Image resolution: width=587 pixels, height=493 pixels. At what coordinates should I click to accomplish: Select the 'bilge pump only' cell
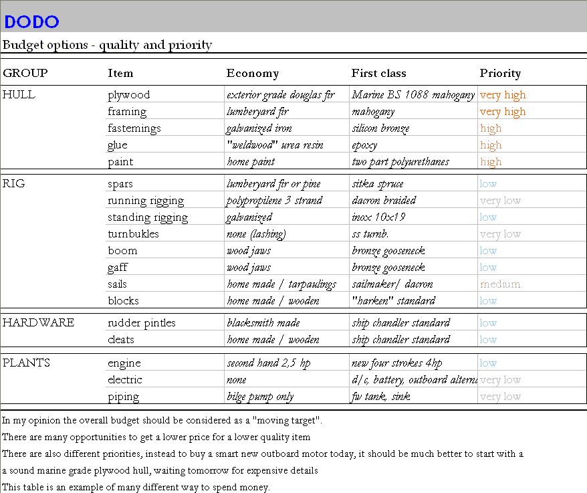(x=260, y=397)
